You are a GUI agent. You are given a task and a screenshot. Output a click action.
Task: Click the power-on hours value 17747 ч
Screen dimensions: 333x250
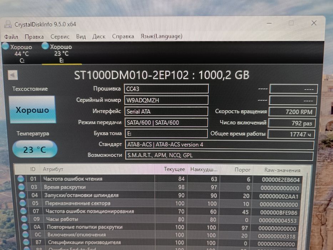pos(291,134)
